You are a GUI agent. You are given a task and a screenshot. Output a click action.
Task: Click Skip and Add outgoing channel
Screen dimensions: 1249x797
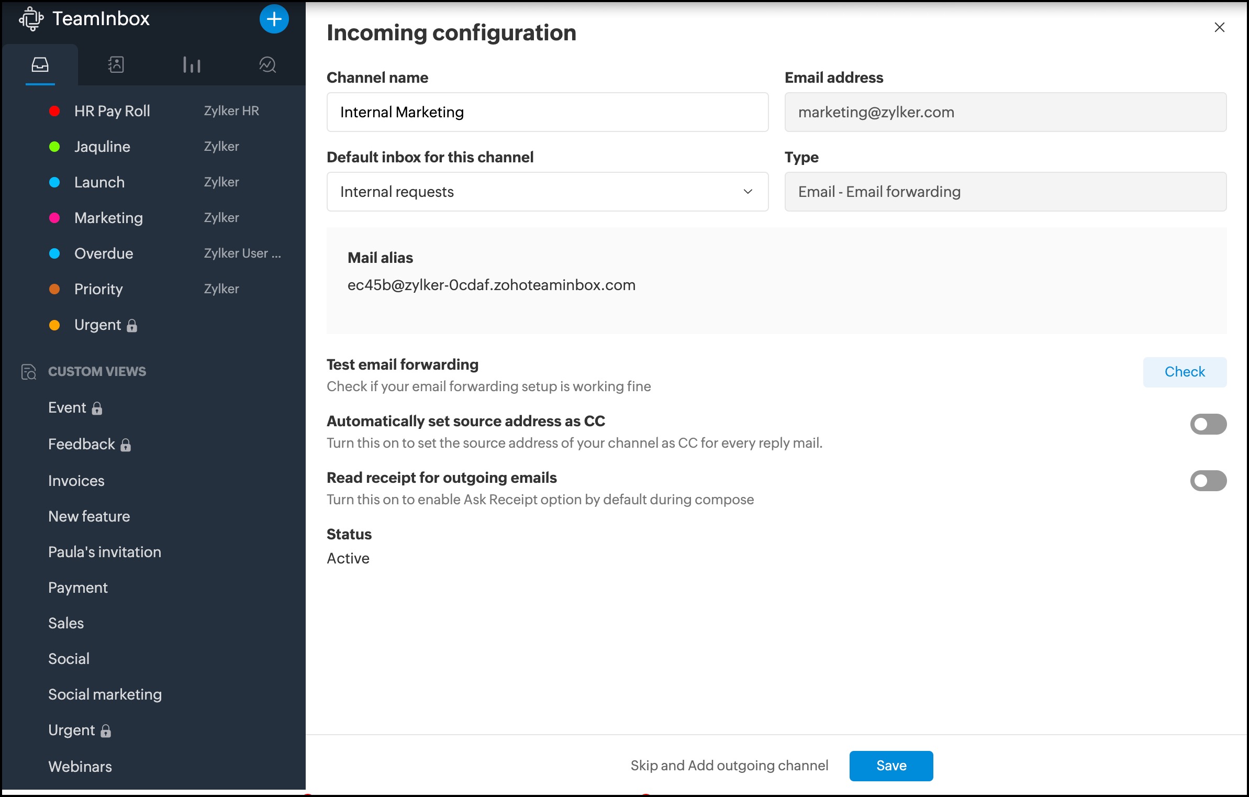tap(729, 765)
